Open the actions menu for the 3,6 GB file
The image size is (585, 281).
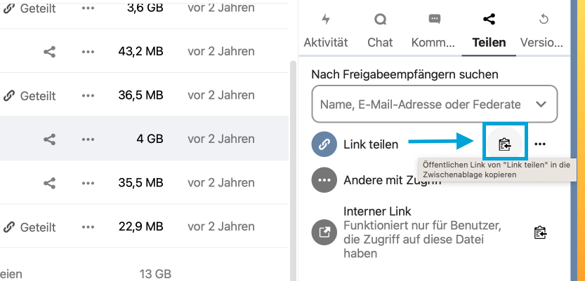coord(88,8)
